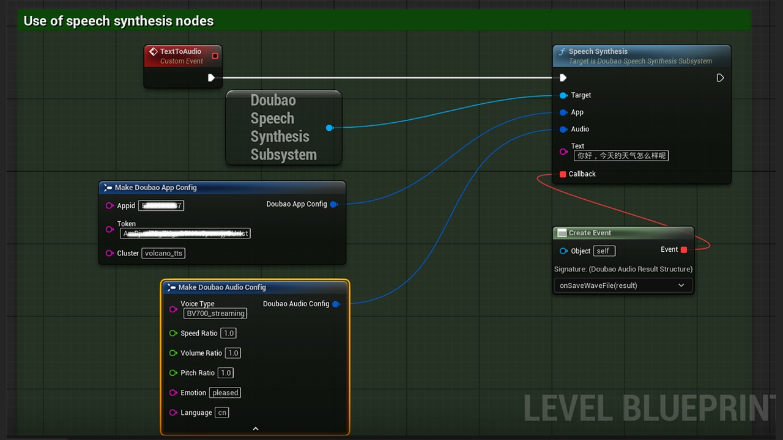Click the Doubao Audio Config output pin
This screenshot has height=440, width=783.
[x=336, y=304]
